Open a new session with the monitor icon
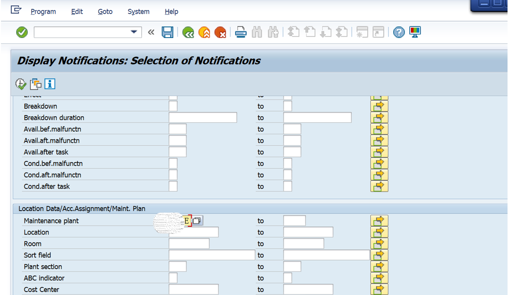Viewport: 509px width, 295px height. [x=414, y=32]
